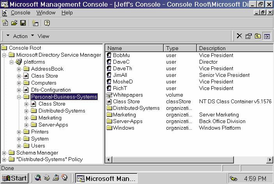Sort list by Name column header
This screenshot has width=274, height=184.
tap(134, 48)
